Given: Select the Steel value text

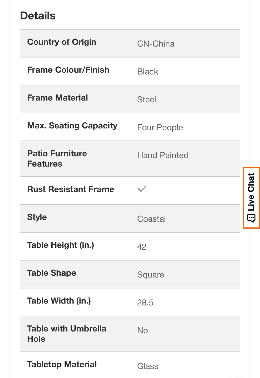Looking at the screenshot, I should click(147, 99).
